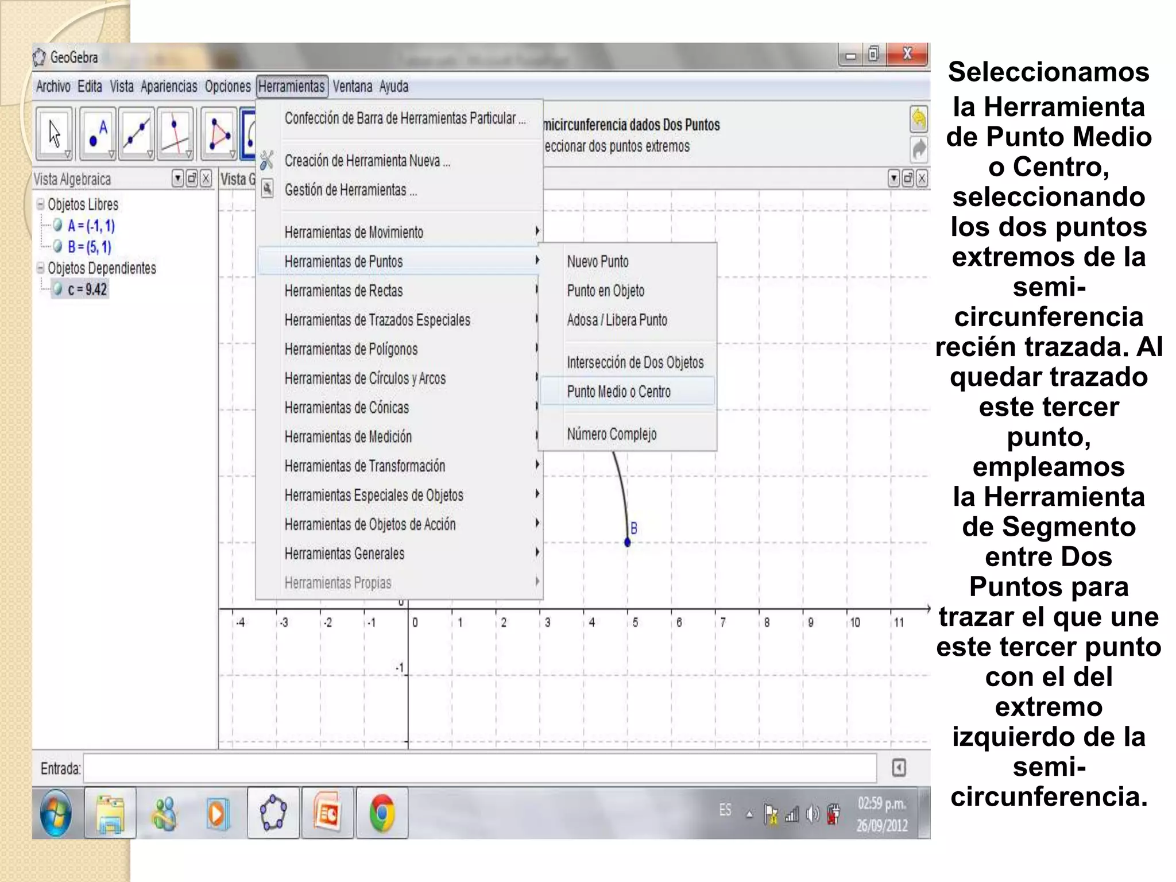Click Confección de Barra de Herramientas Particular
Viewport: 1176px width, 882px height.
tap(404, 118)
